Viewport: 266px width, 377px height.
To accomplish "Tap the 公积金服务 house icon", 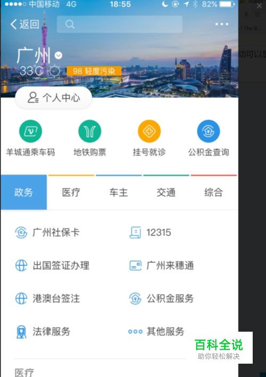I will [x=135, y=299].
